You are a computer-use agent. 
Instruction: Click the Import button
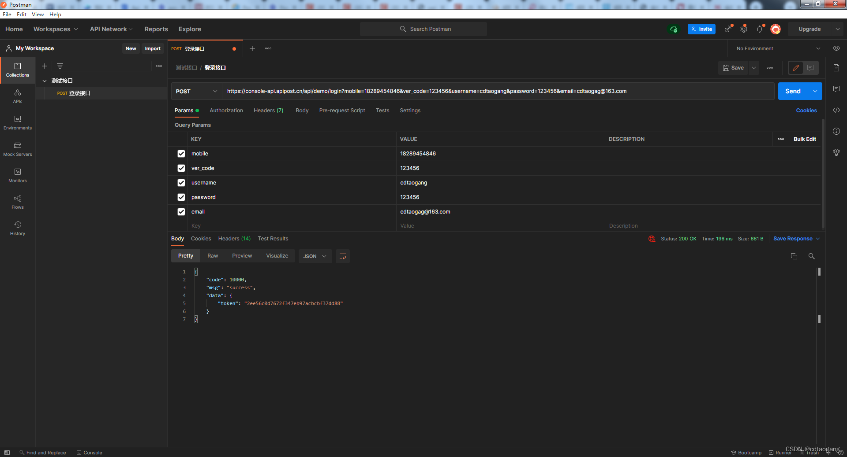pos(153,48)
